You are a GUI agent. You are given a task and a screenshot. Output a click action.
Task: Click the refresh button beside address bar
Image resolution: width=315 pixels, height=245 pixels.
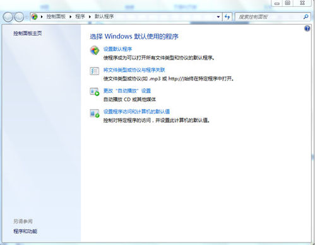(x=227, y=16)
